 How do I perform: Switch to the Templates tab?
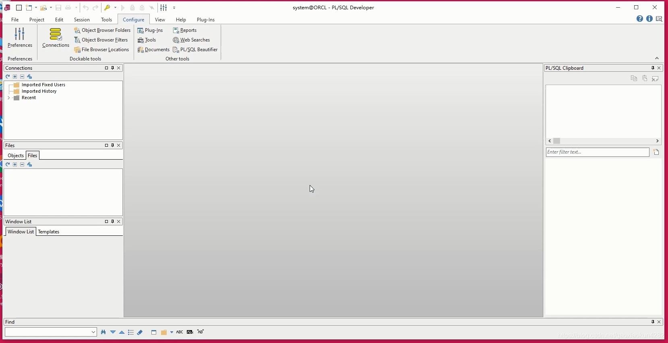click(49, 232)
